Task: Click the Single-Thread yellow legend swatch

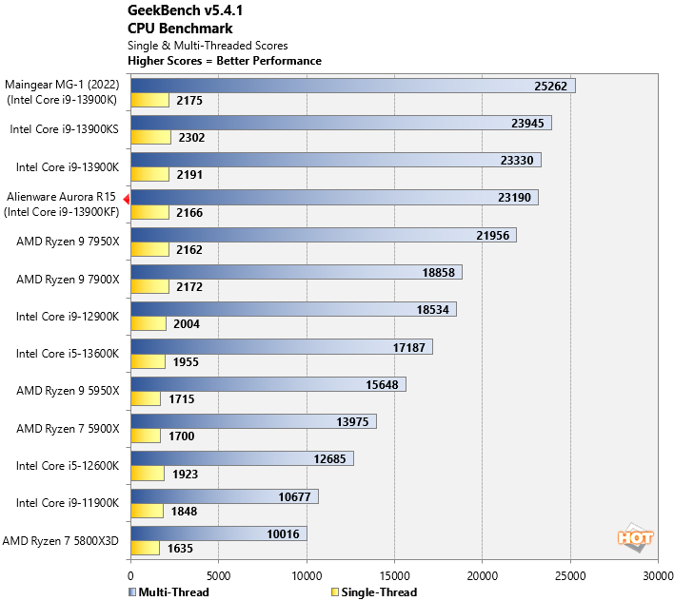Action: 335,592
